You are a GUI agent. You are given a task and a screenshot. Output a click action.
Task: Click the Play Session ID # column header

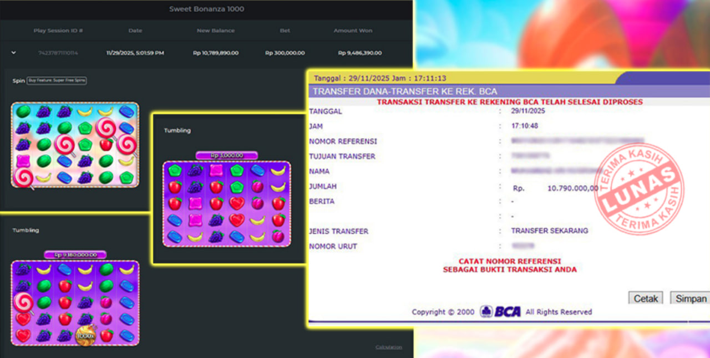(x=58, y=31)
